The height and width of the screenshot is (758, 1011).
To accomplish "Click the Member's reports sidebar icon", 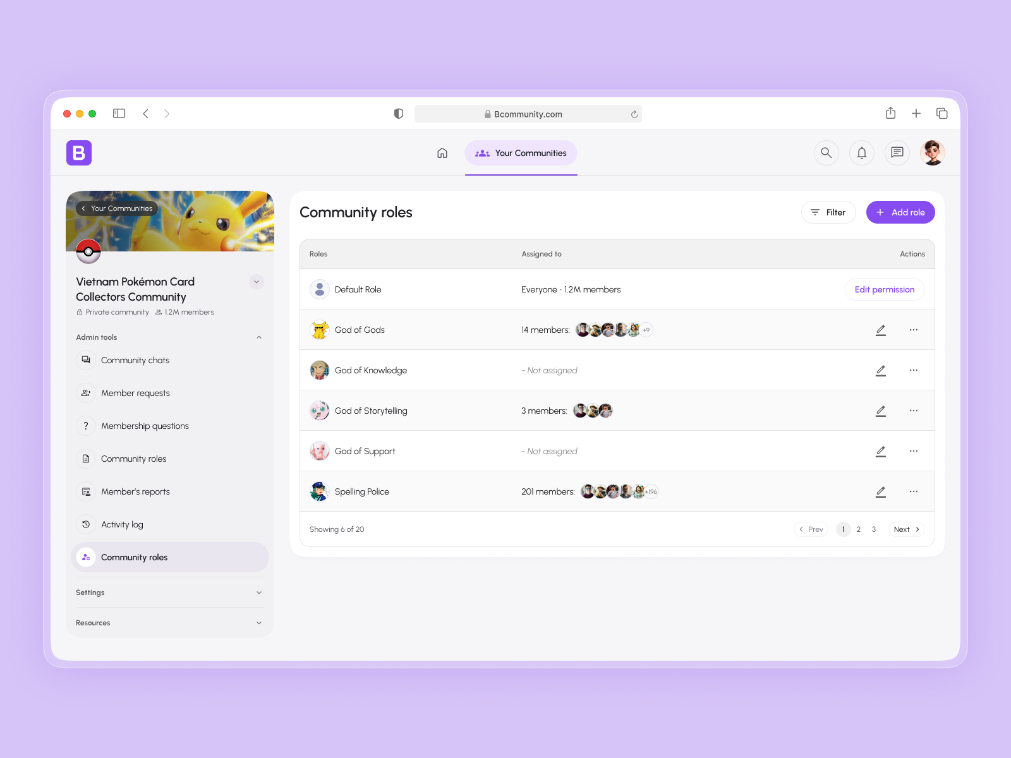I will [86, 491].
